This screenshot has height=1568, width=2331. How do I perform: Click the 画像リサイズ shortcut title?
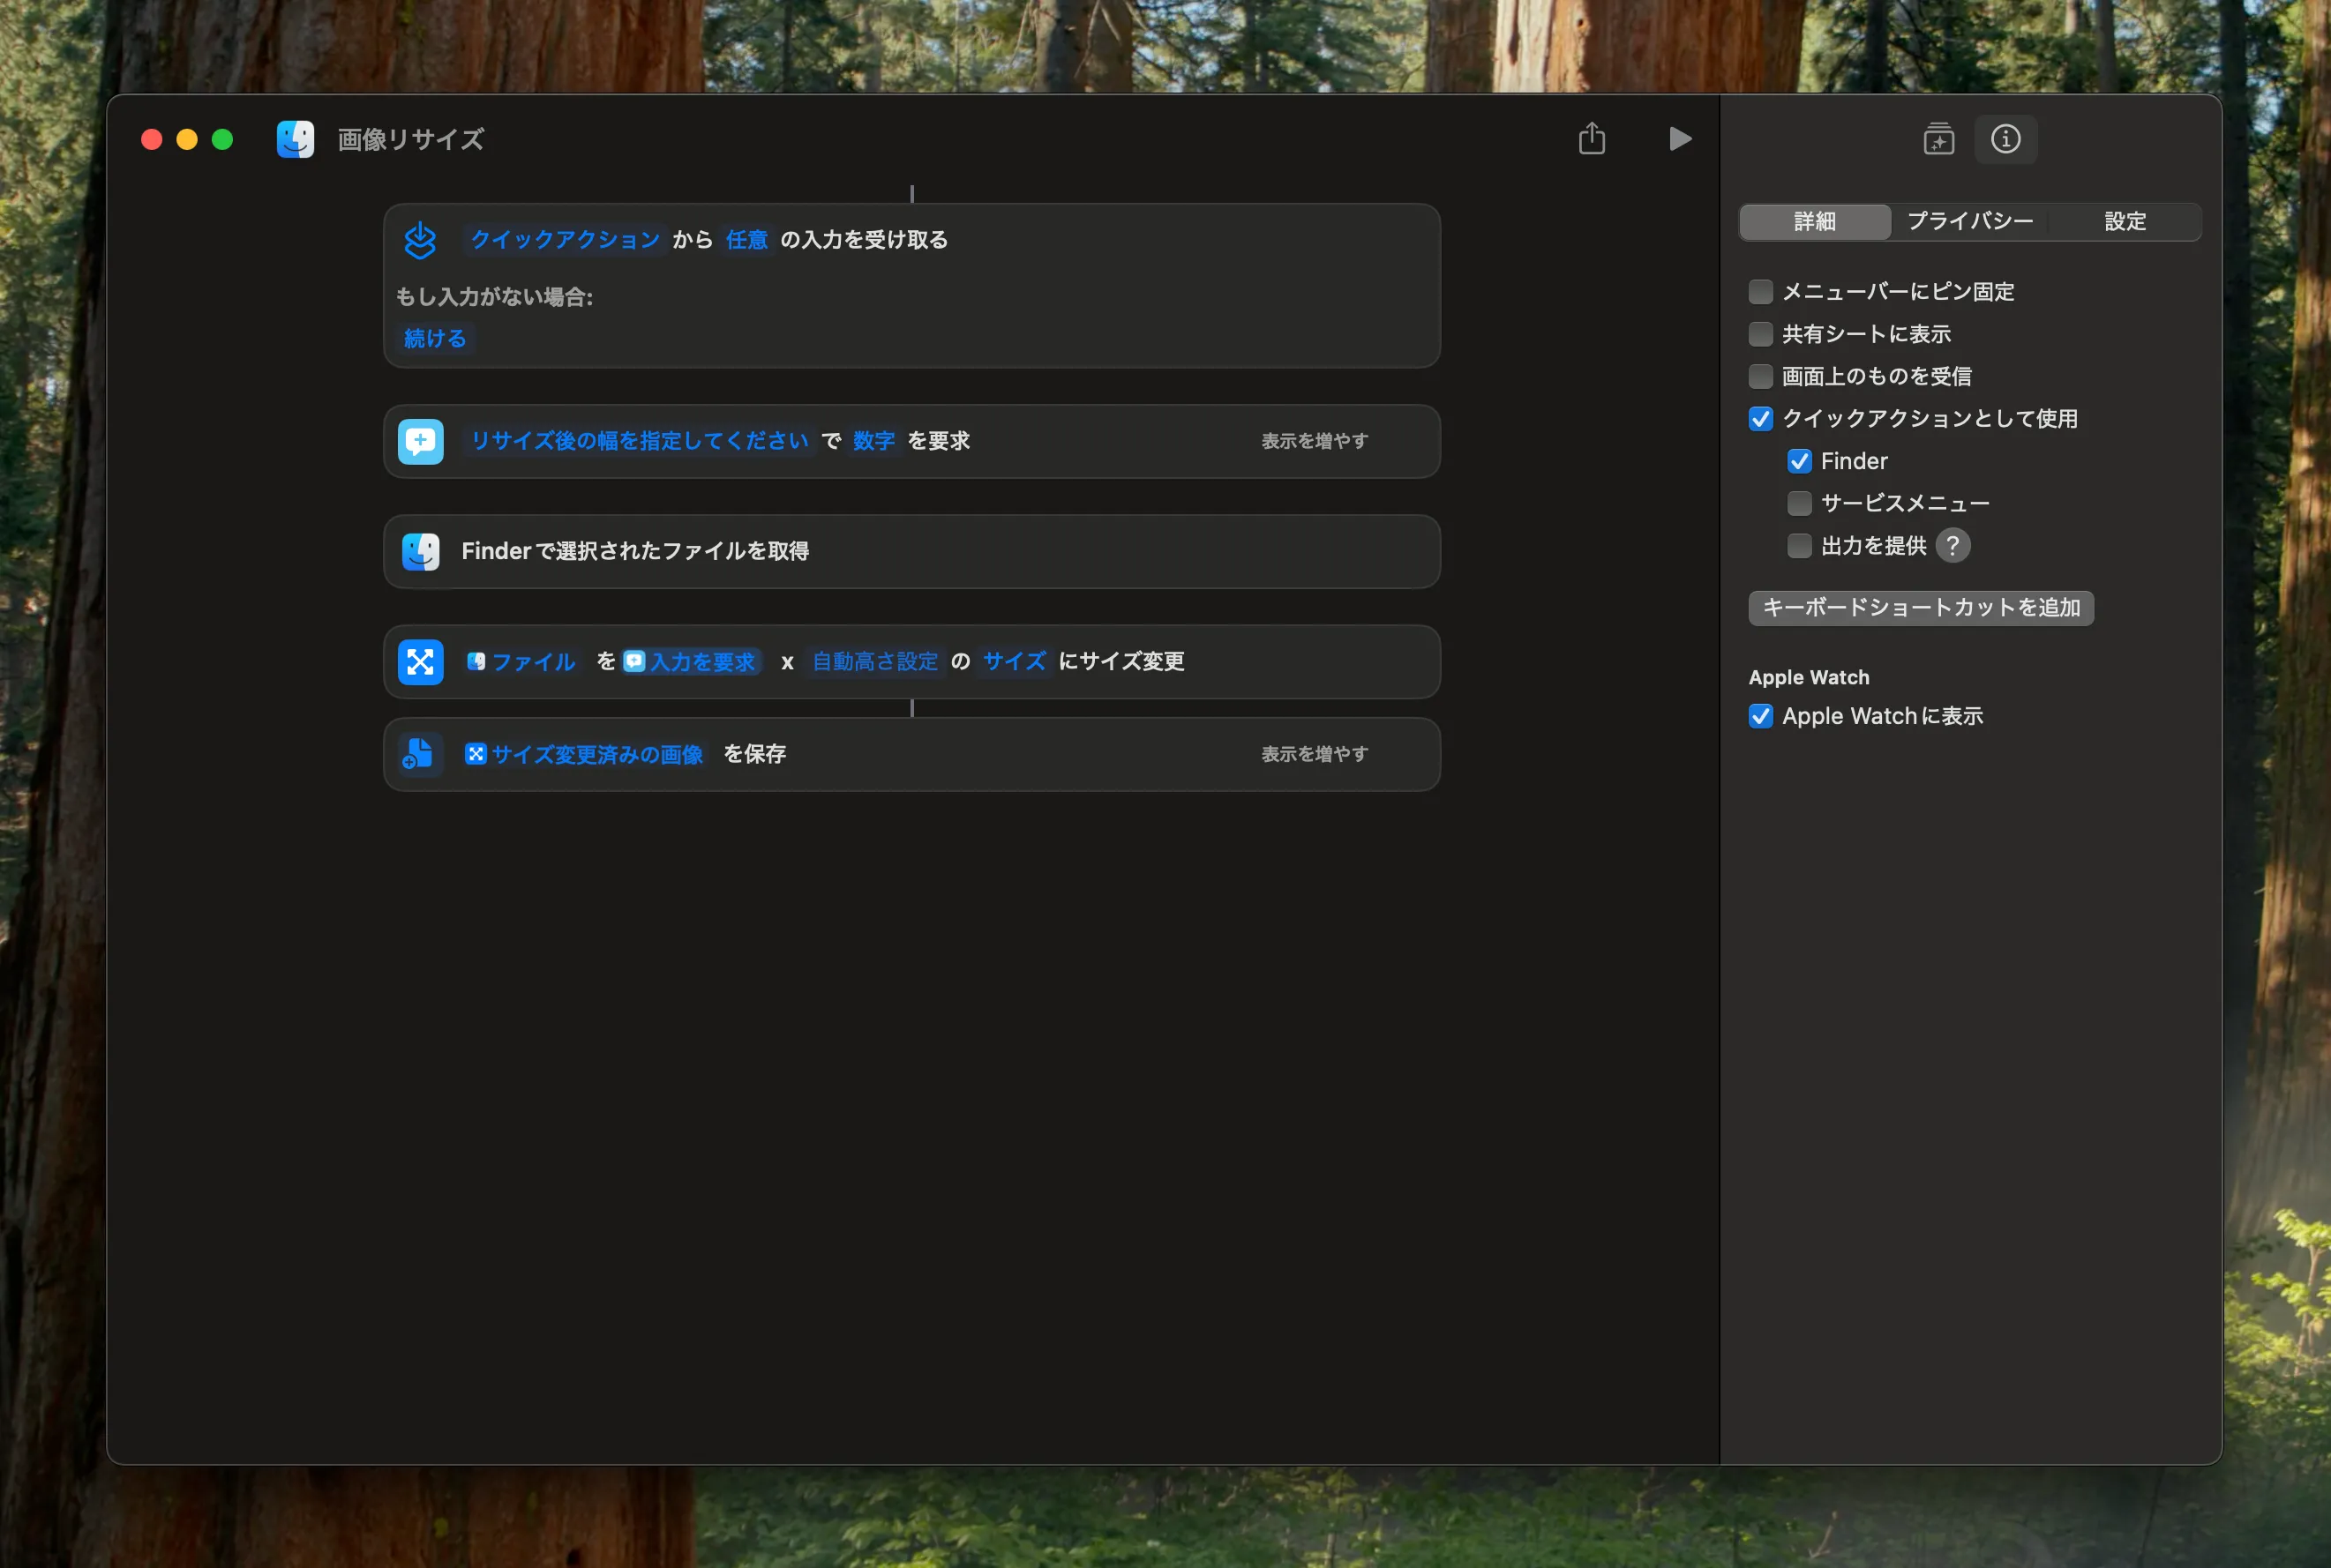tap(411, 139)
